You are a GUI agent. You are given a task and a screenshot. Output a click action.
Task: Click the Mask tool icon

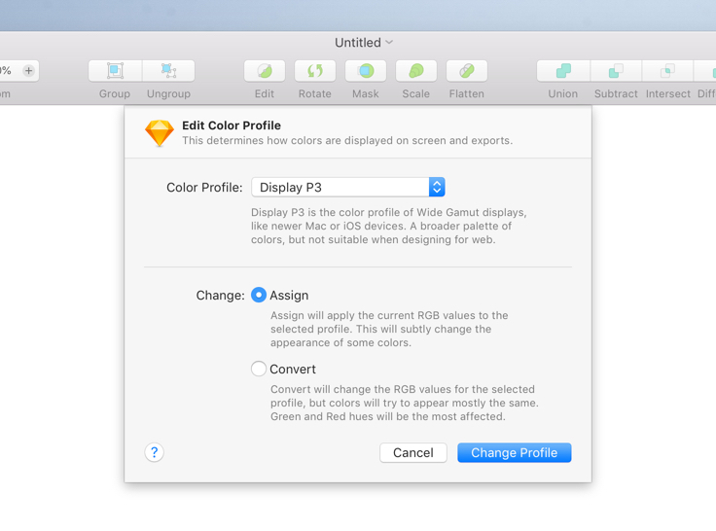366,71
